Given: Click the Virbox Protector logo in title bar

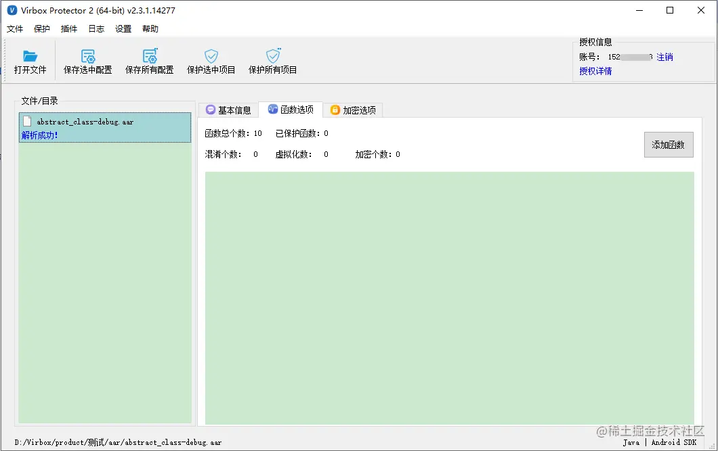Looking at the screenshot, I should pos(12,10).
